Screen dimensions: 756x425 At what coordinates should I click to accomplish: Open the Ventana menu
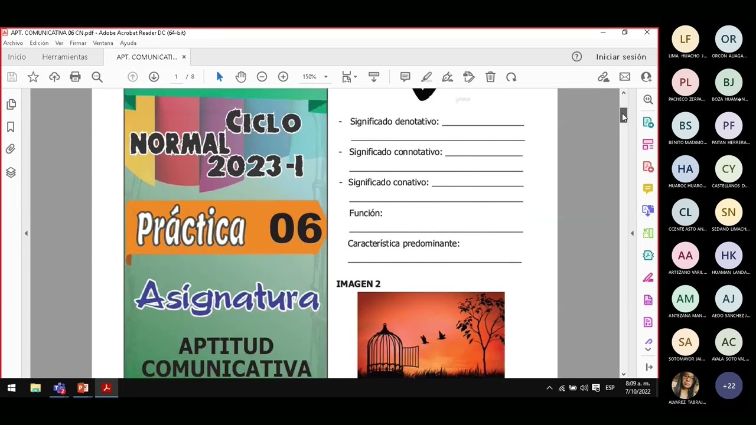pos(103,43)
